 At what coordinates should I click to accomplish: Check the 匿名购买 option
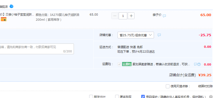coord(117,96)
